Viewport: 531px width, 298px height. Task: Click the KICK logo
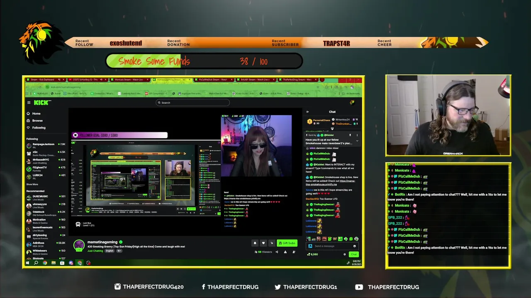click(42, 103)
